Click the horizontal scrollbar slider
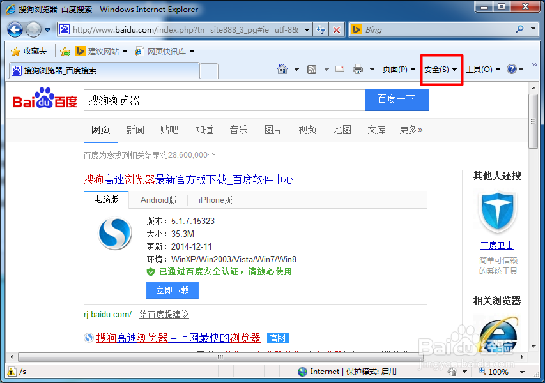The width and height of the screenshot is (545, 383). [x=220, y=356]
